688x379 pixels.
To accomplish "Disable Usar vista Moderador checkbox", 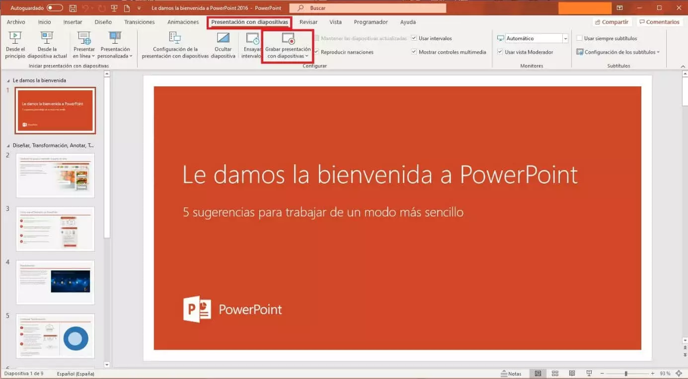I will [x=500, y=52].
